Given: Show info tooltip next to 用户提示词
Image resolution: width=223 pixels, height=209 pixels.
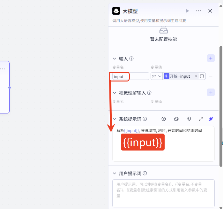Looking at the screenshot, I should (145, 173).
